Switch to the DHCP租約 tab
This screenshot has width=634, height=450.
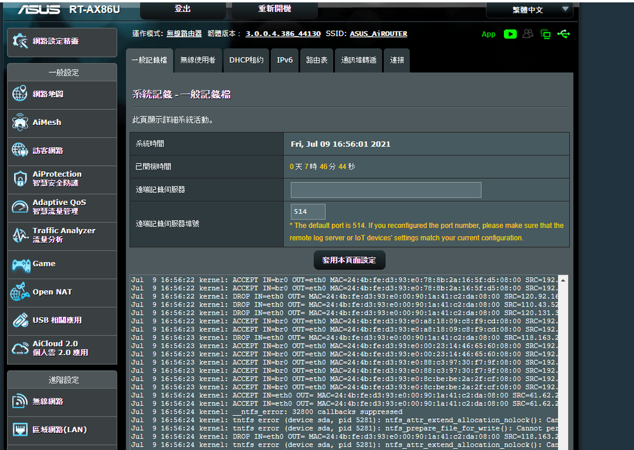click(x=246, y=60)
